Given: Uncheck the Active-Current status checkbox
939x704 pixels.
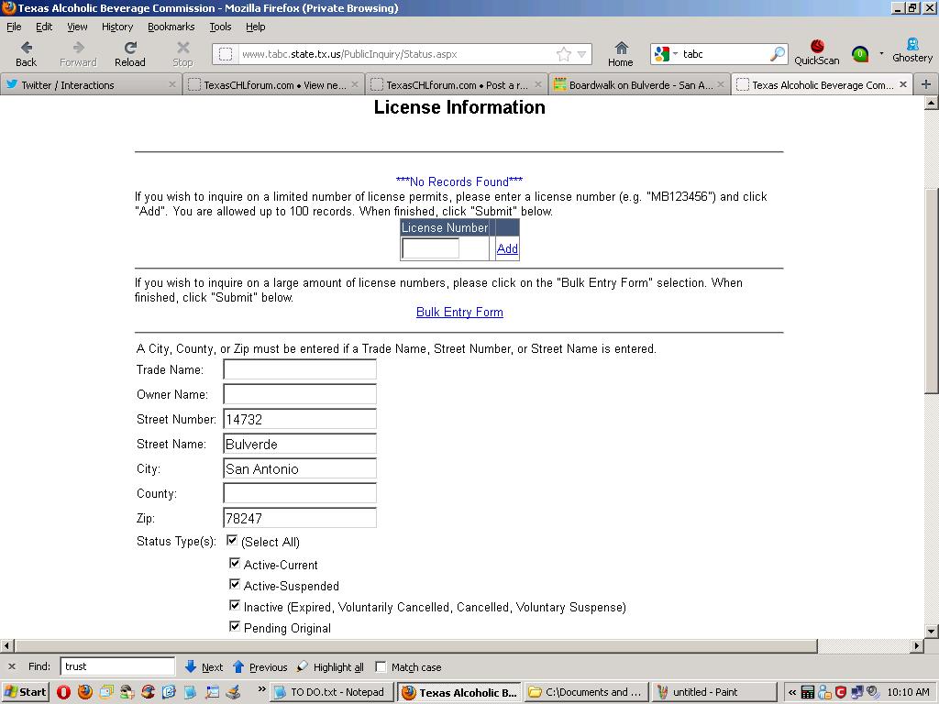Looking at the screenshot, I should 235,564.
